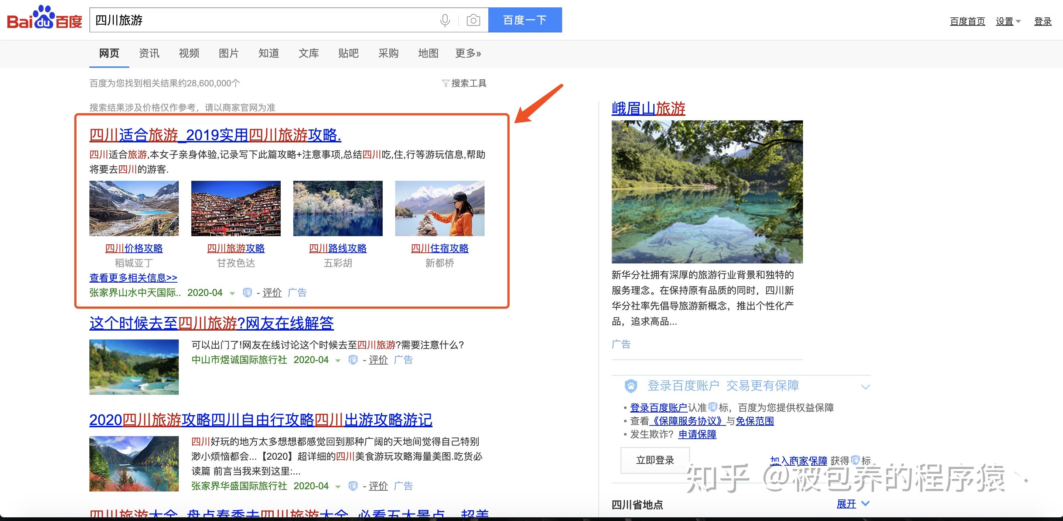Image resolution: width=1063 pixels, height=521 pixels.
Task: Expand dropdown arrow after 中山市煜诚国际旅行社 2020-04
Action: pos(338,360)
